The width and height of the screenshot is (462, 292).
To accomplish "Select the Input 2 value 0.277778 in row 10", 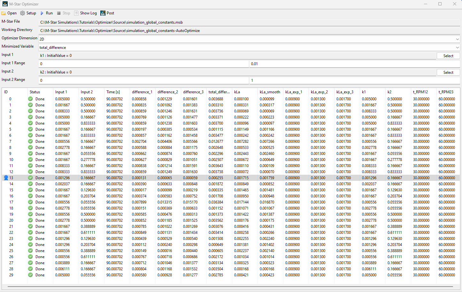I will tap(88, 160).
